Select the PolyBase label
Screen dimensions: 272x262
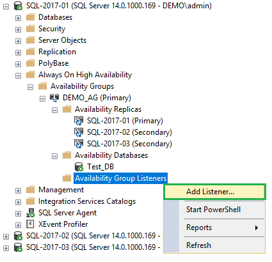coord(54,63)
